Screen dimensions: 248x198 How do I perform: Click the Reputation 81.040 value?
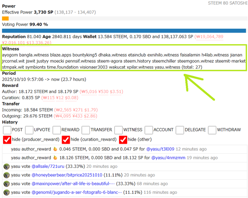tap(34, 37)
